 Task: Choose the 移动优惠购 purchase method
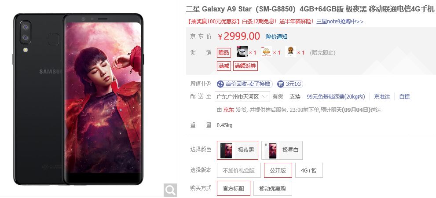[x=271, y=189]
